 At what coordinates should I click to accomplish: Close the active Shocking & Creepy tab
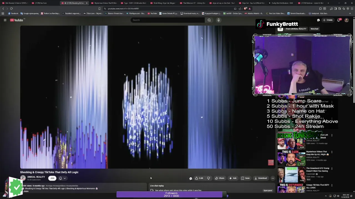(87, 3)
